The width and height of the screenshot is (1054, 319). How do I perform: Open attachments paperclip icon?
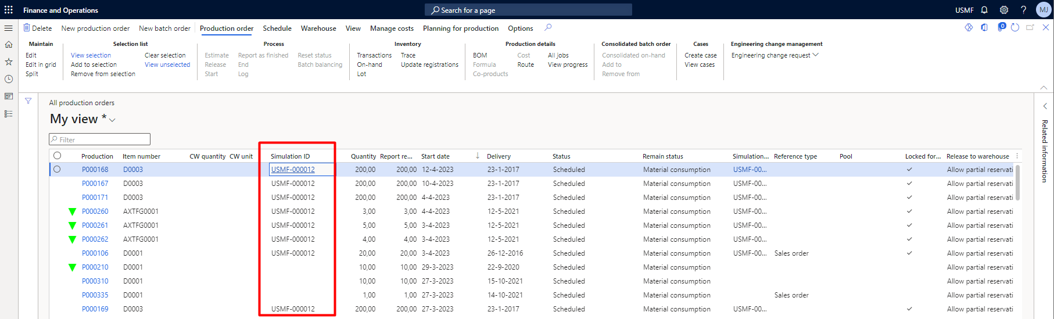tap(1001, 27)
